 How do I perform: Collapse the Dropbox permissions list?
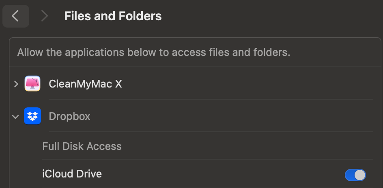pyautogui.click(x=16, y=117)
